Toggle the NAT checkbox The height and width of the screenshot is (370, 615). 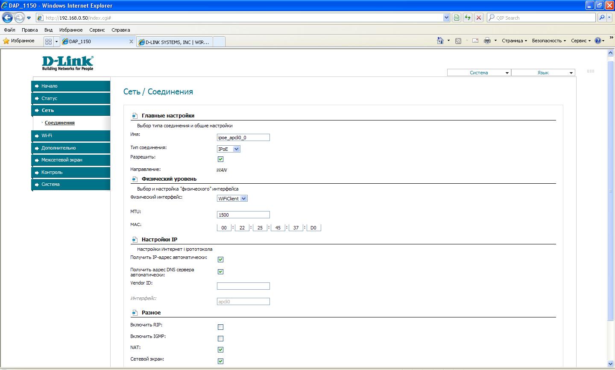coord(220,350)
